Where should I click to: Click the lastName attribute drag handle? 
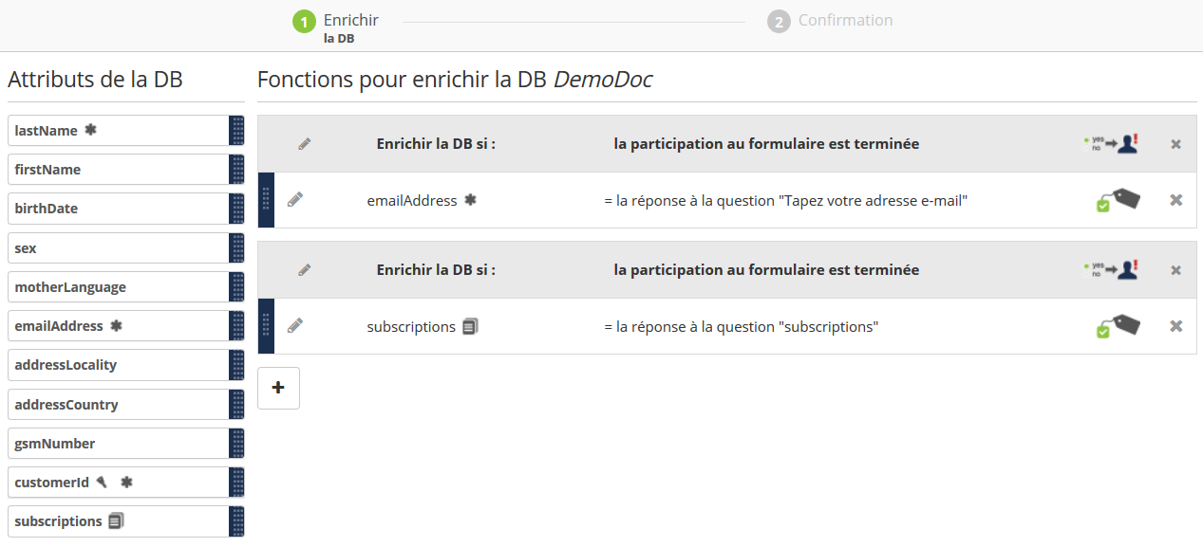point(236,131)
